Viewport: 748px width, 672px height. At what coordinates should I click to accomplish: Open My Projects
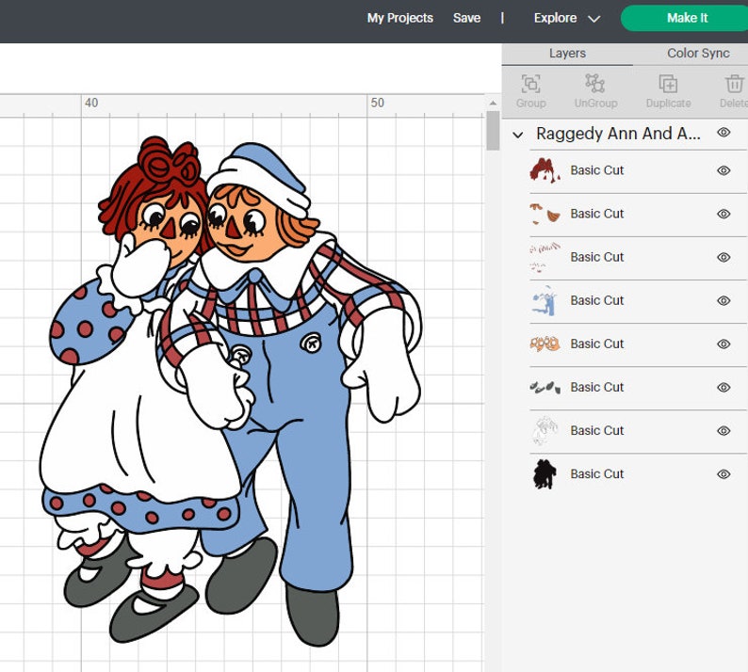click(399, 18)
